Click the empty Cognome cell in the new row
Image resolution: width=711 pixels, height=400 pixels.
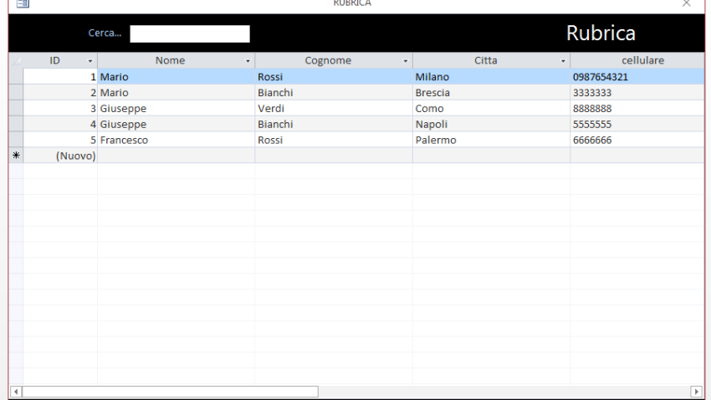pos(334,155)
